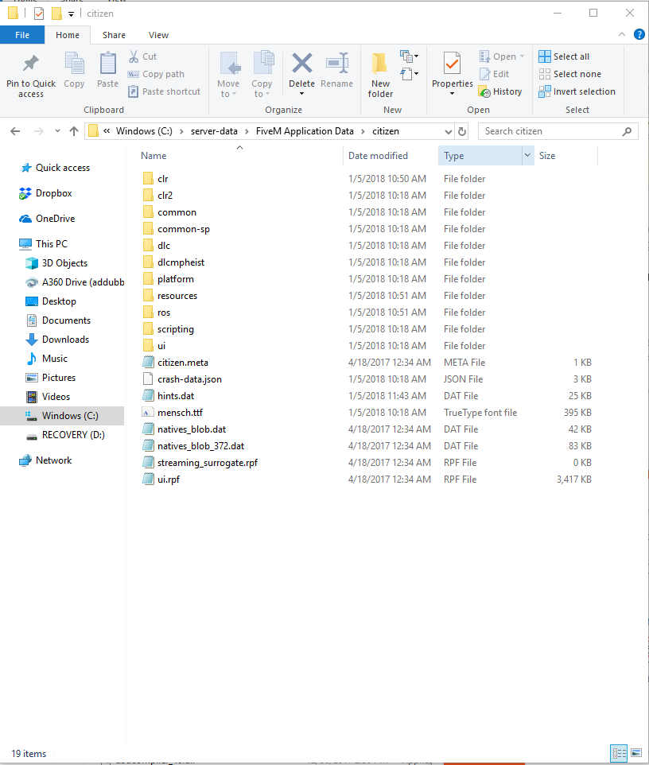The width and height of the screenshot is (649, 765).
Task: Click FiveM Application Data breadcrumb
Action: [305, 131]
